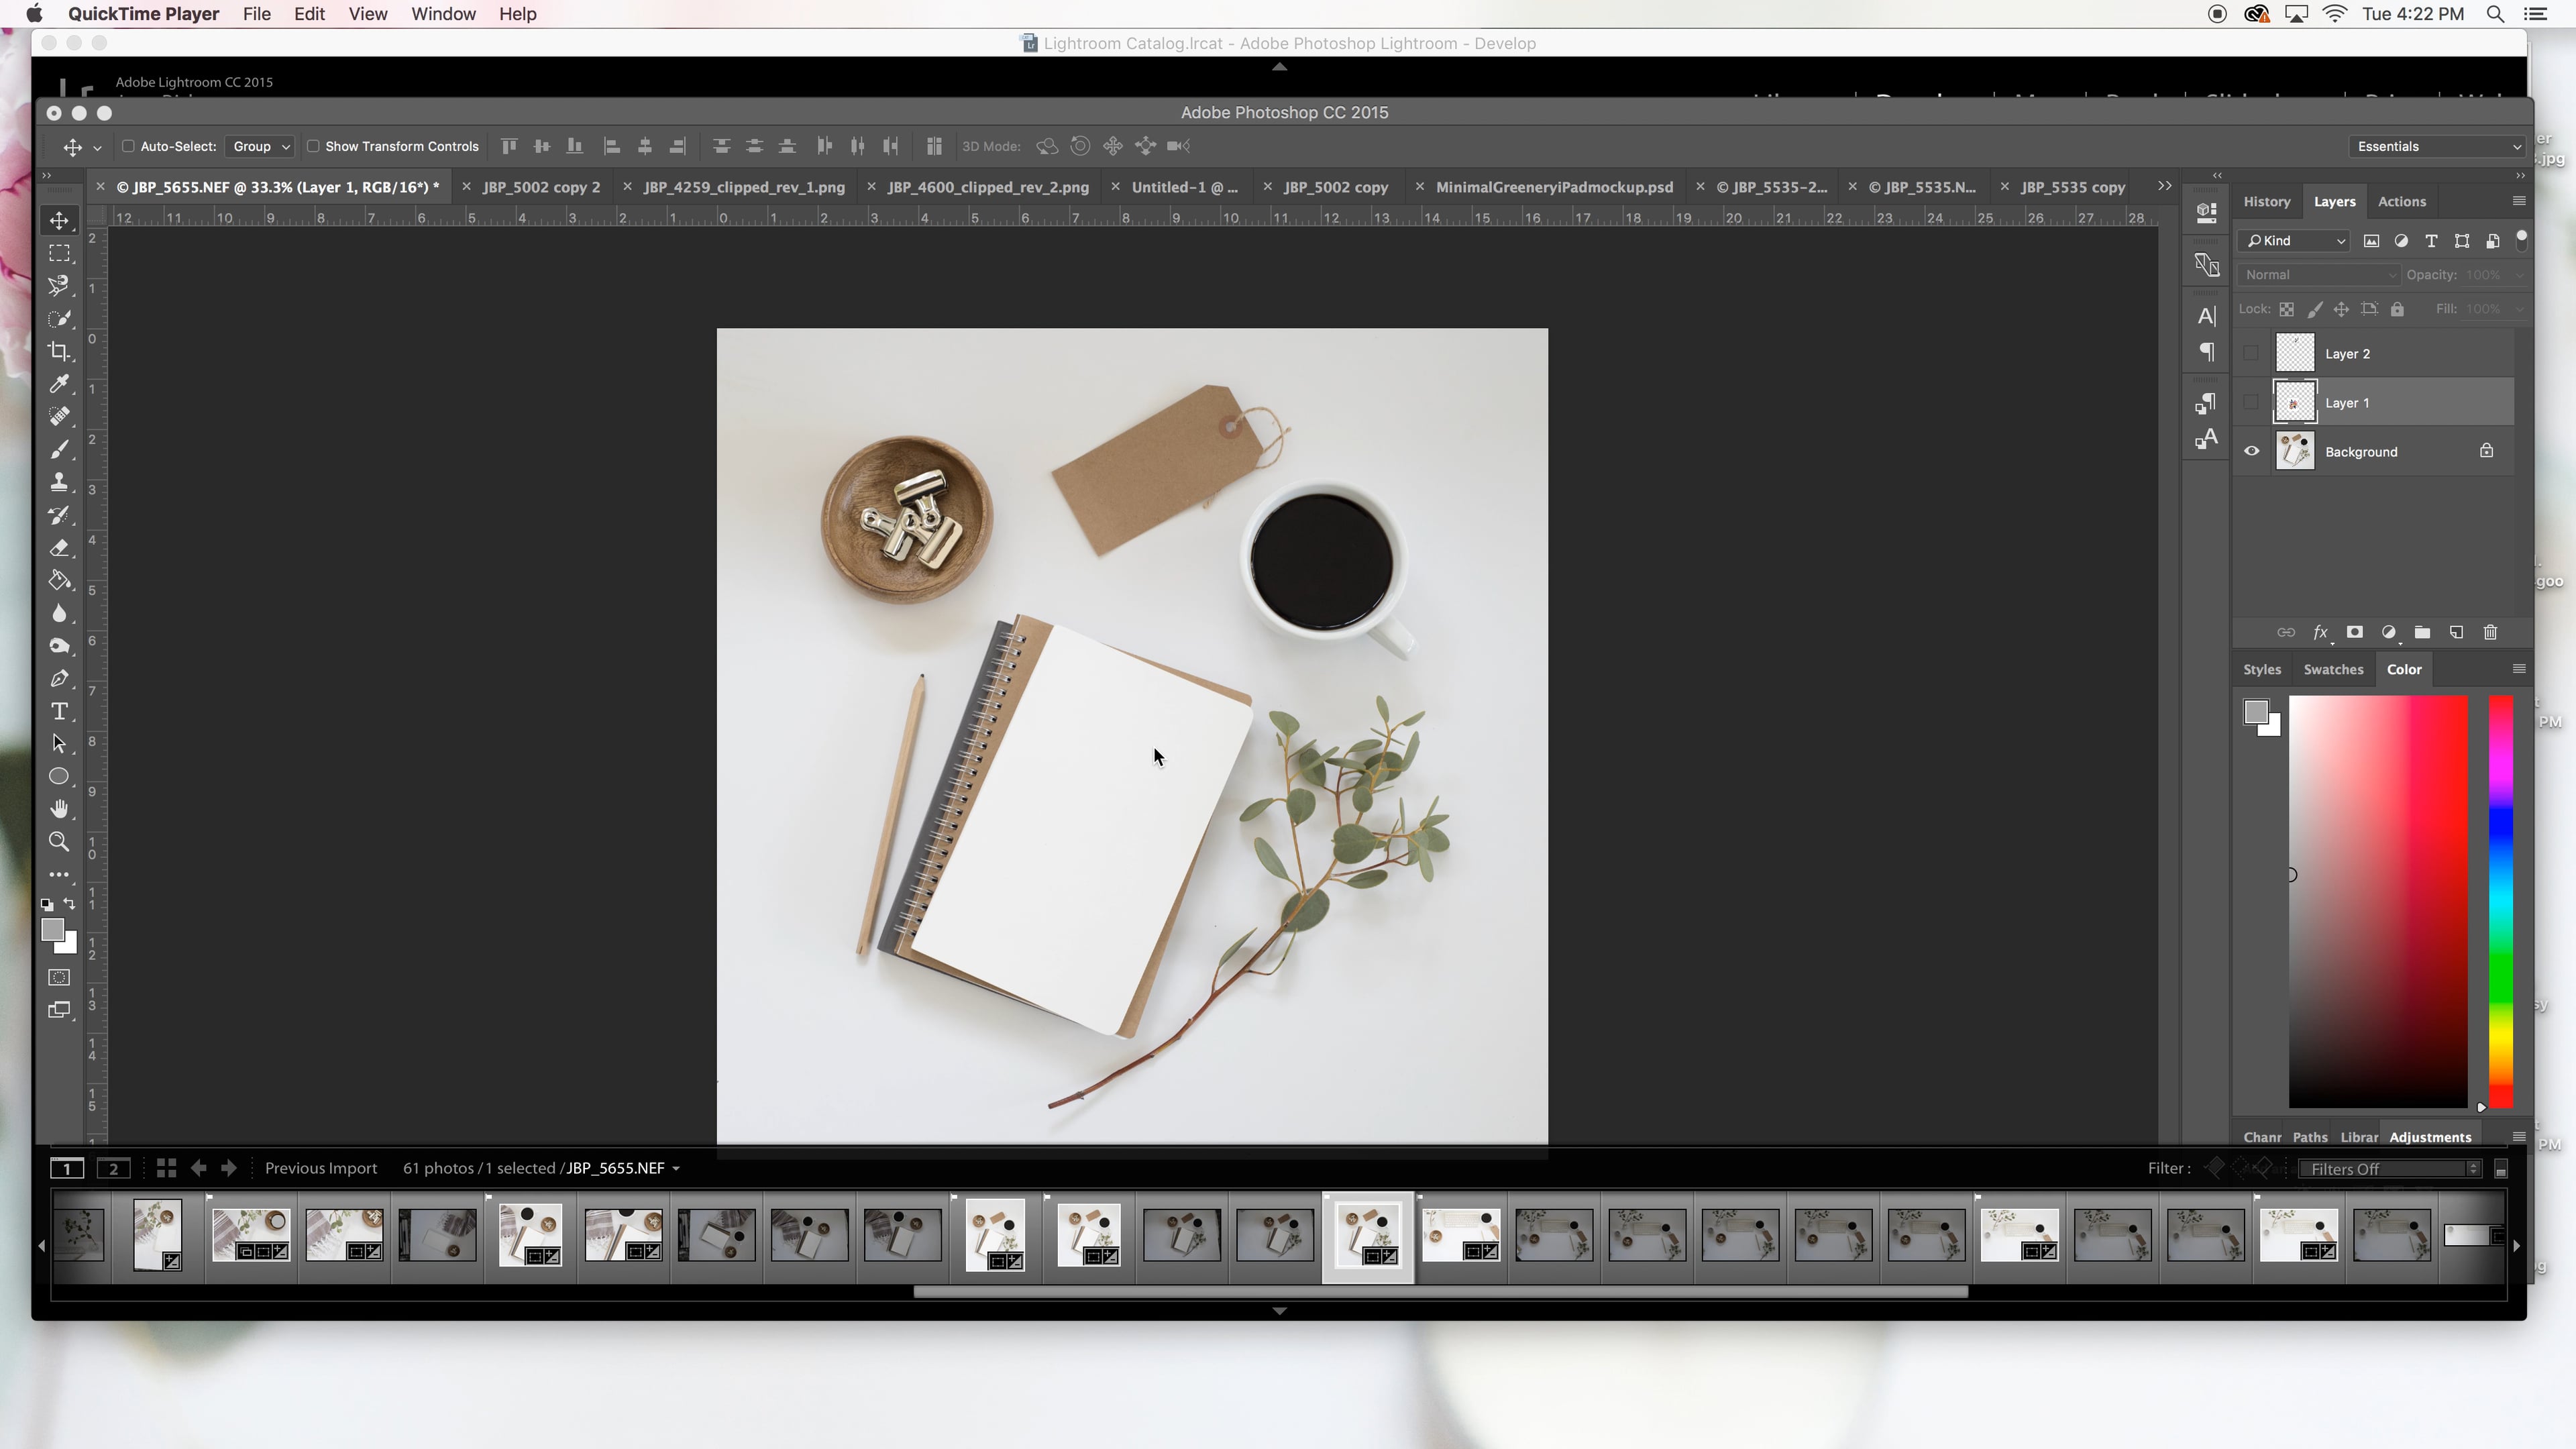The height and width of the screenshot is (1449, 2576).
Task: Switch to the History tab
Action: 2267,201
